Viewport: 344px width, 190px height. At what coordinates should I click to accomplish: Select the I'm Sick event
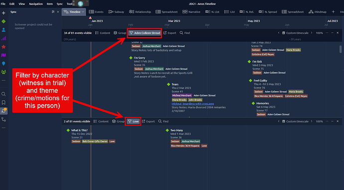click(257, 62)
